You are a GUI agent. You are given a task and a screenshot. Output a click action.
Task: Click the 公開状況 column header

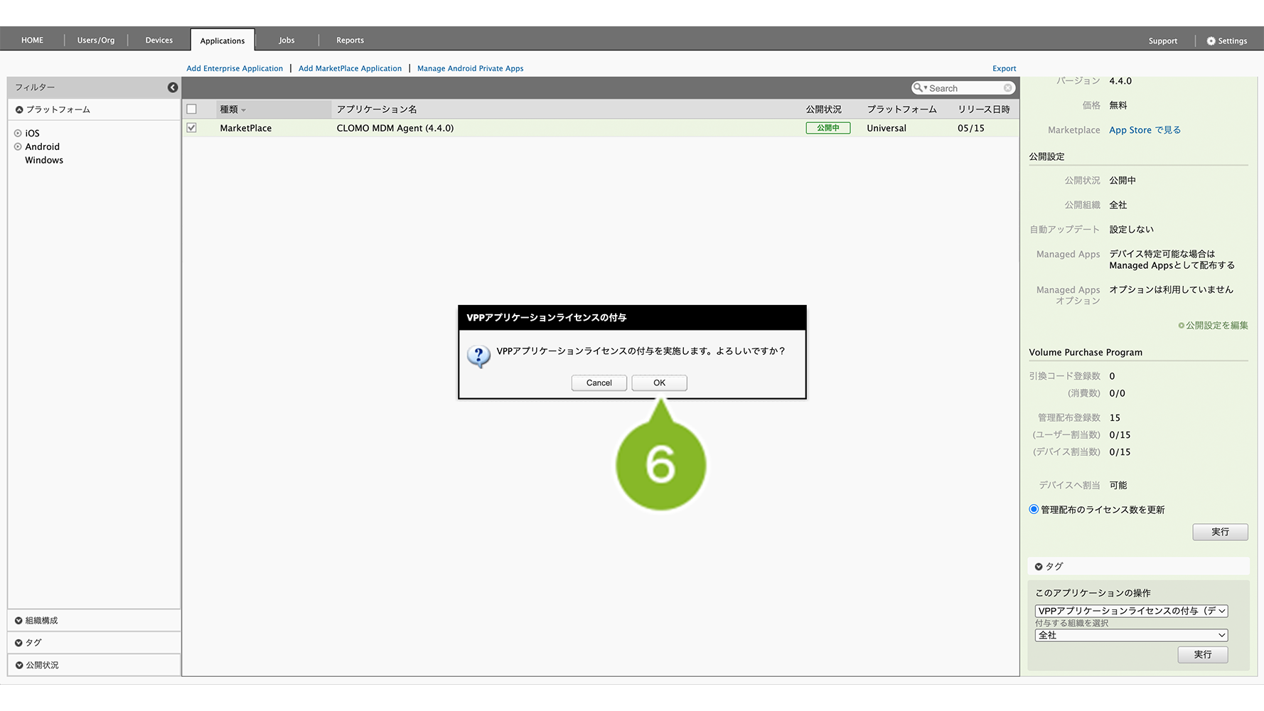(823, 109)
